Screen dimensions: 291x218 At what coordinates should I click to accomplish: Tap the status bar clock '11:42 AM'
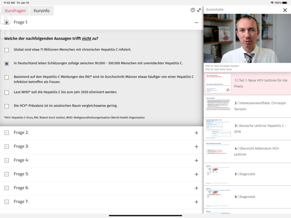9,3
